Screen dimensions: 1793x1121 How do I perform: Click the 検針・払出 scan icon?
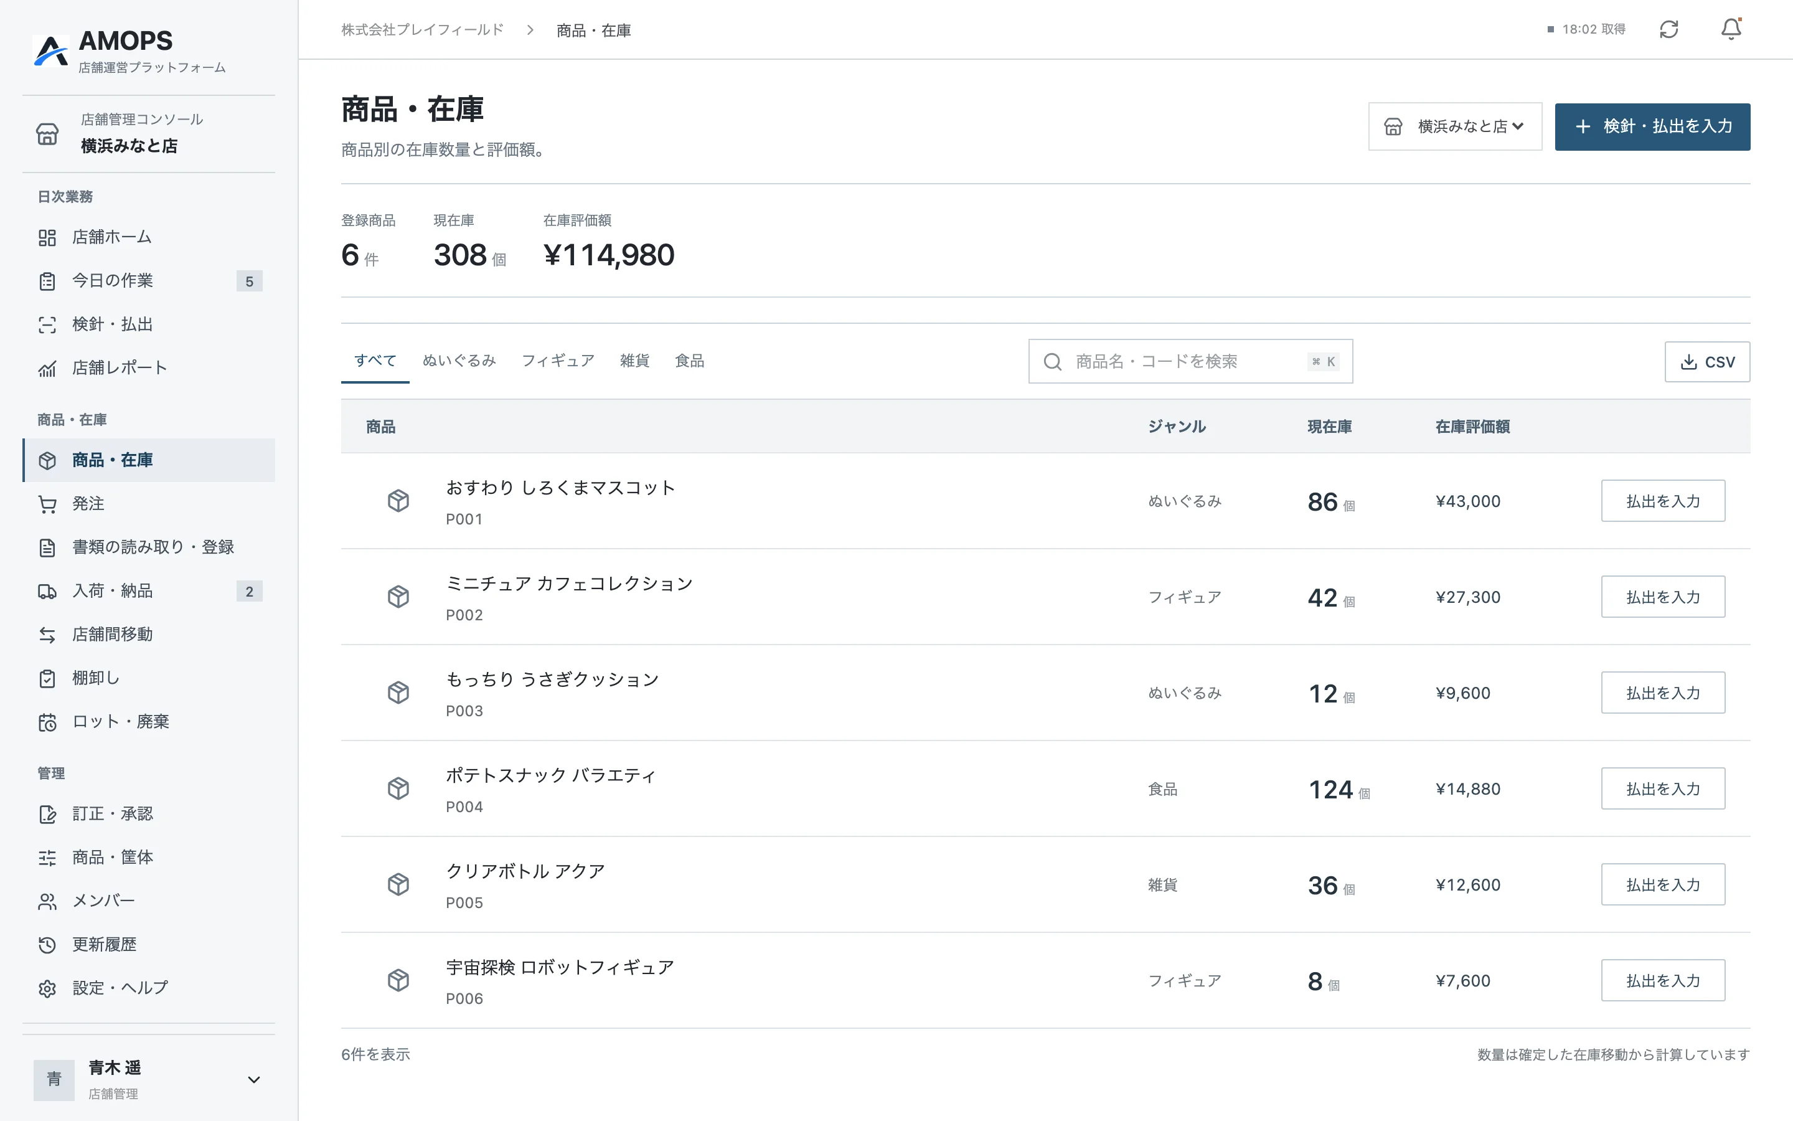47,324
